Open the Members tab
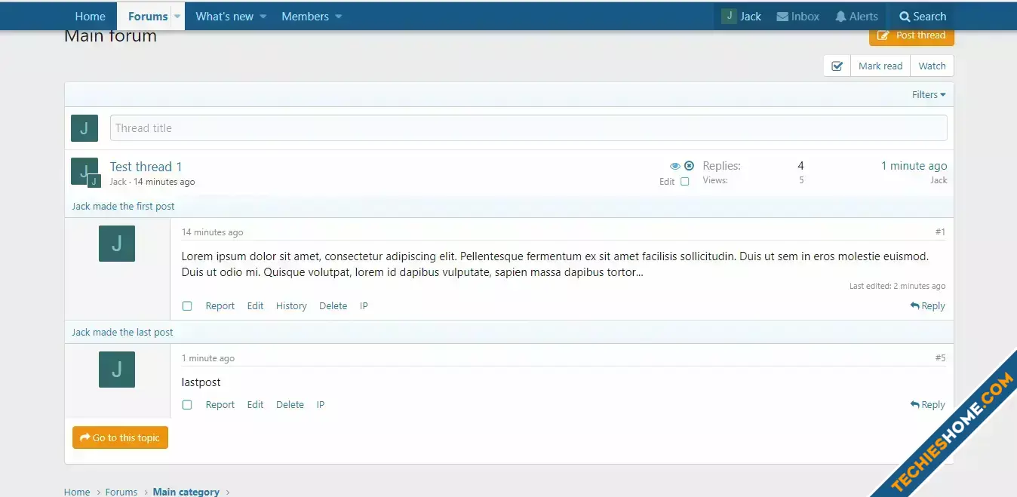The height and width of the screenshot is (497, 1017). coord(305,16)
